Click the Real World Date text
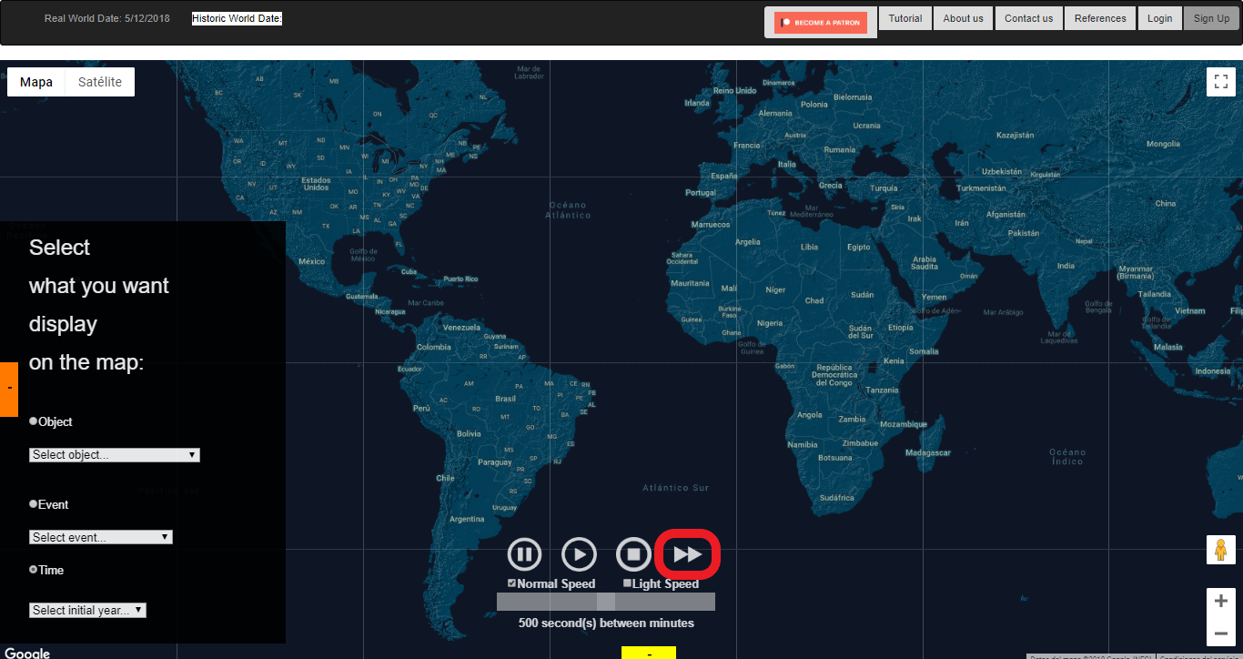Screen dimensions: 1243x659 (106, 18)
